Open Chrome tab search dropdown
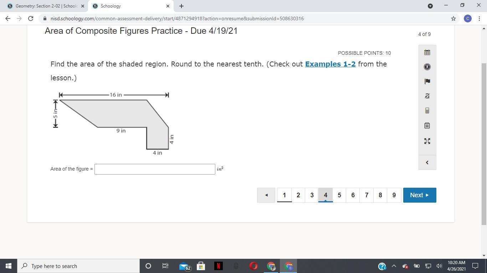Viewport: 487px width, 273px height. (430, 6)
